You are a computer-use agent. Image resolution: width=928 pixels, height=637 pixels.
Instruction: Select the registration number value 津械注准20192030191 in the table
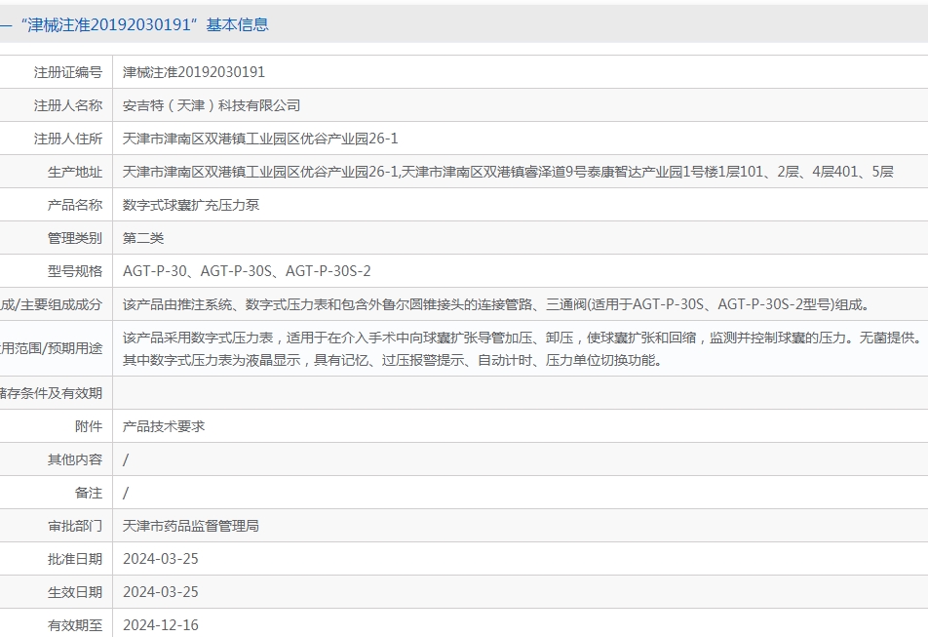tap(194, 72)
